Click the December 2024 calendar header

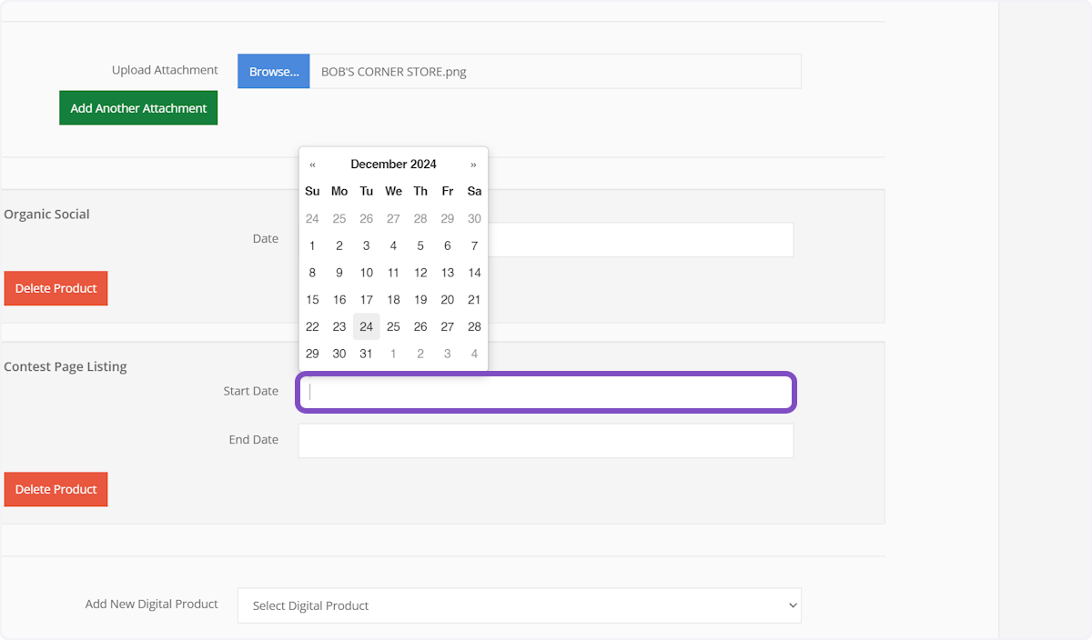coord(393,165)
